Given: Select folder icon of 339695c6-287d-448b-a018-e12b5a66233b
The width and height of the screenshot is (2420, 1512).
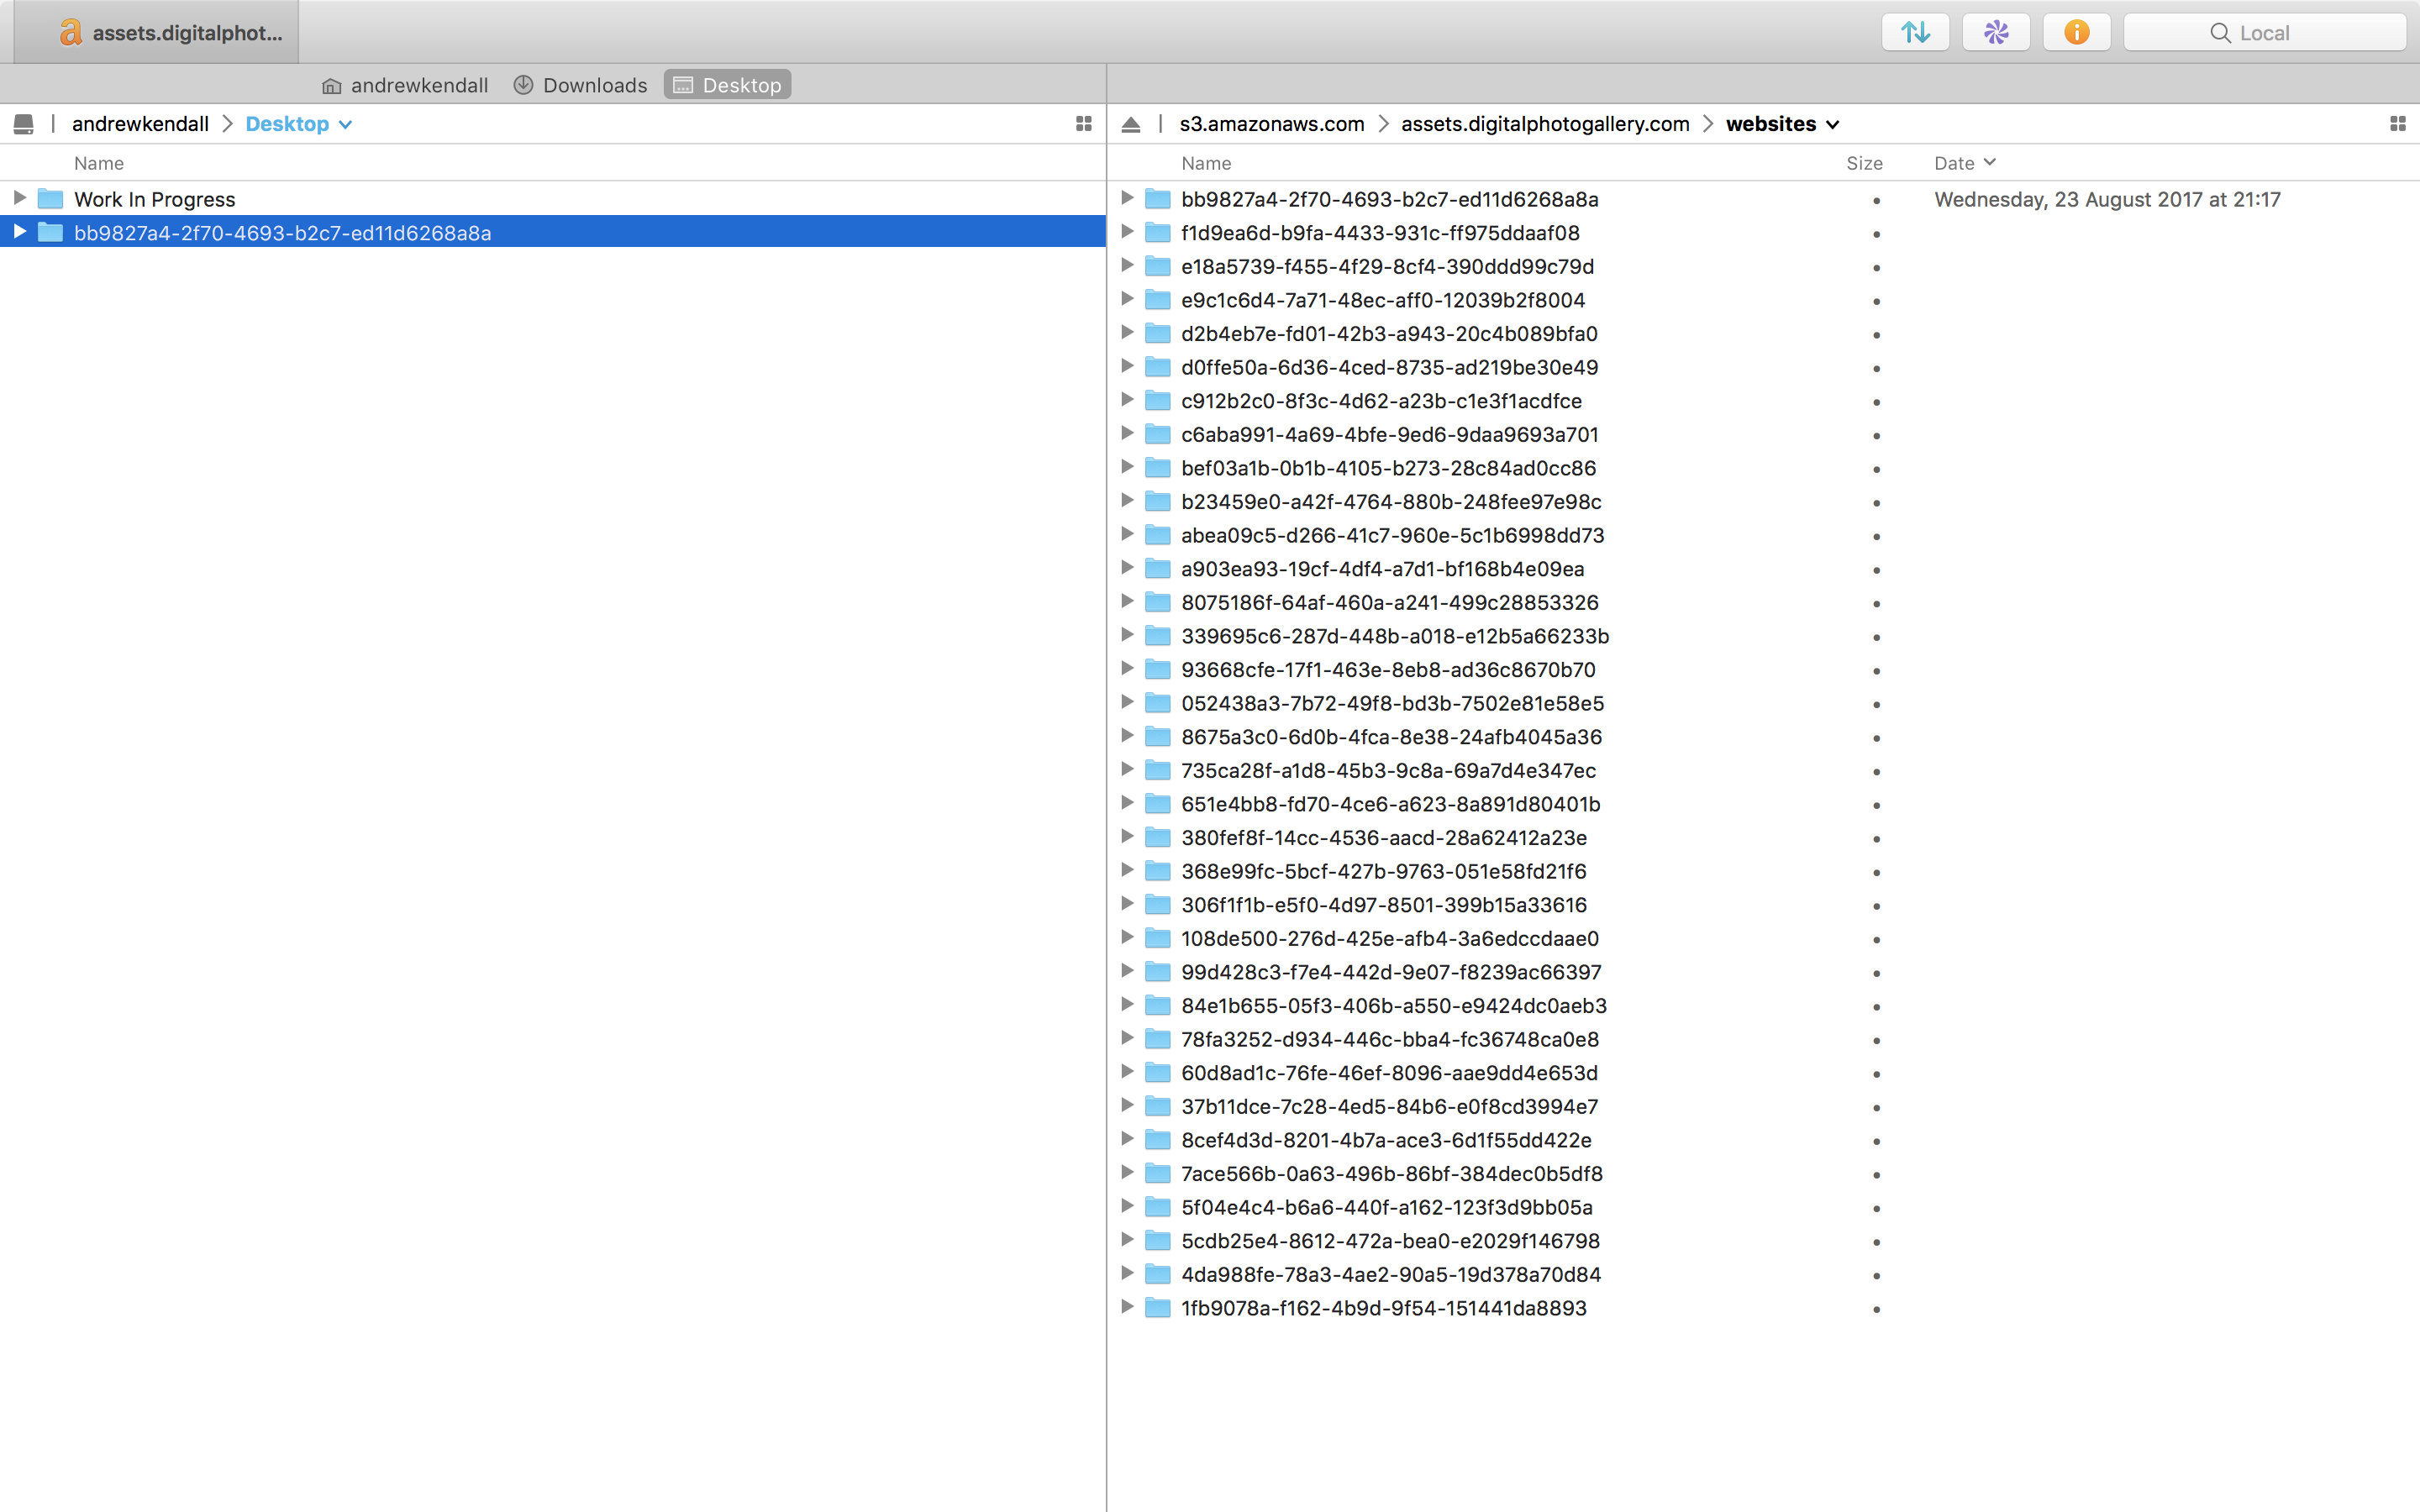Looking at the screenshot, I should pos(1157,636).
